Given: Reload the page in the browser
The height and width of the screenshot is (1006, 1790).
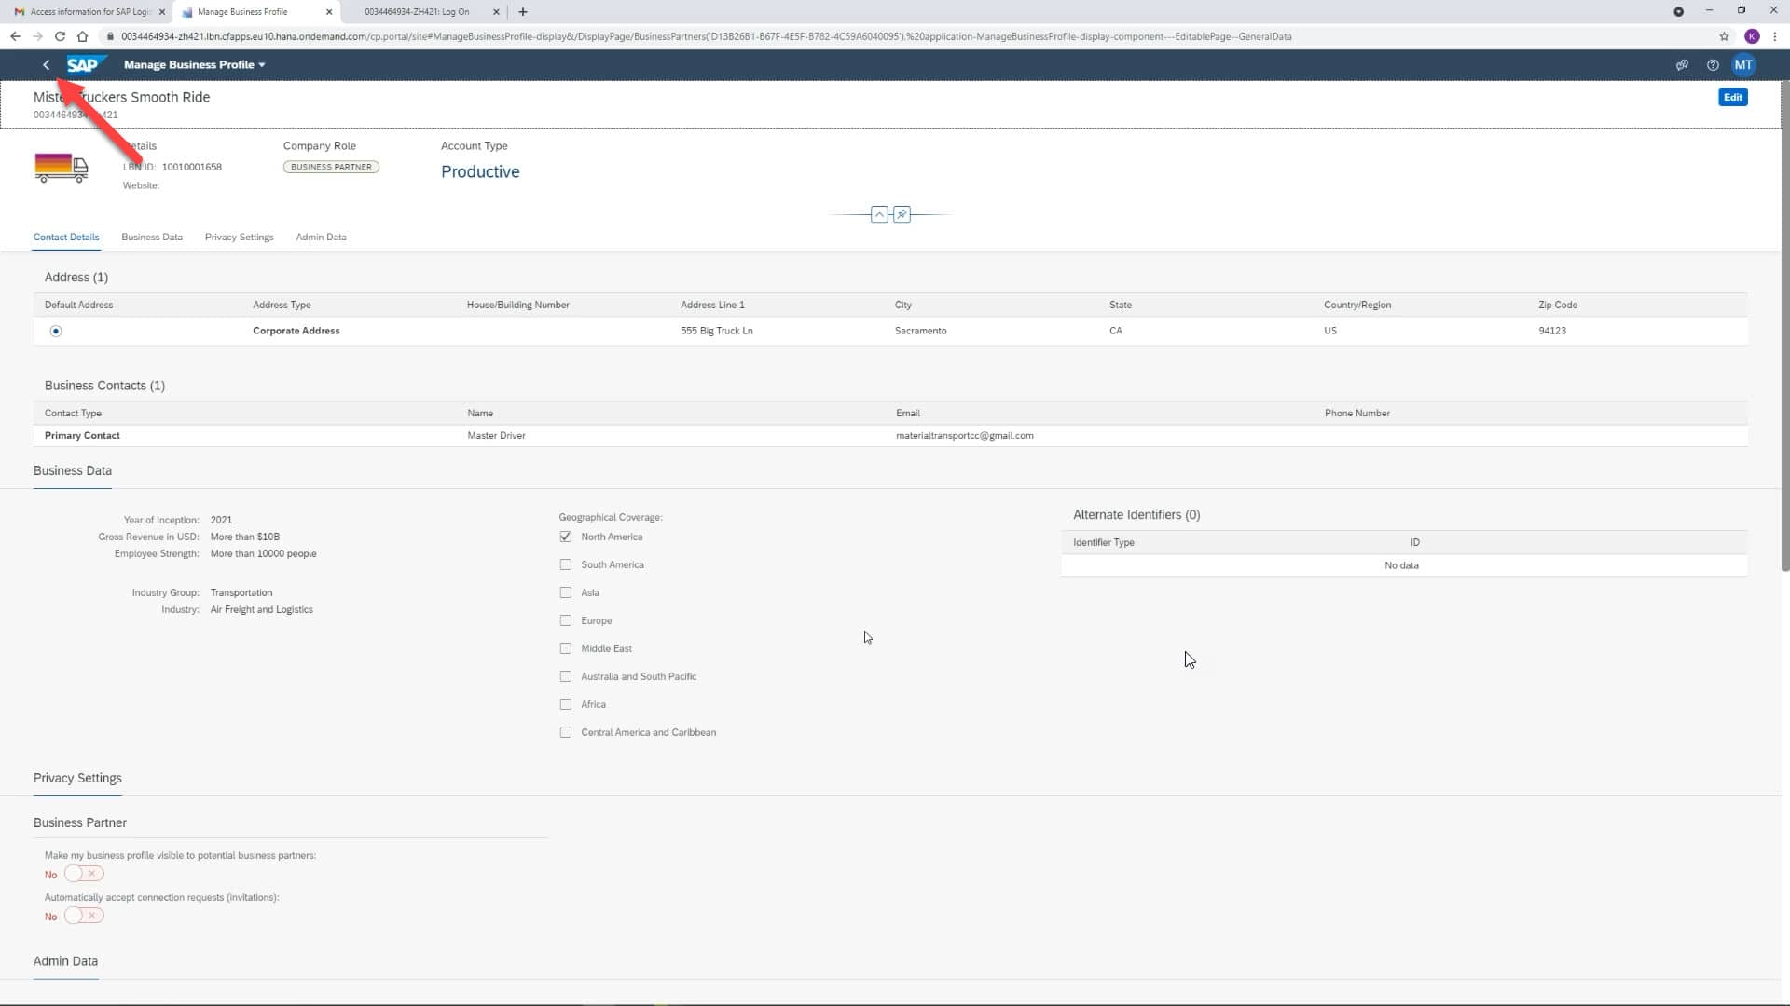Looking at the screenshot, I should point(60,36).
